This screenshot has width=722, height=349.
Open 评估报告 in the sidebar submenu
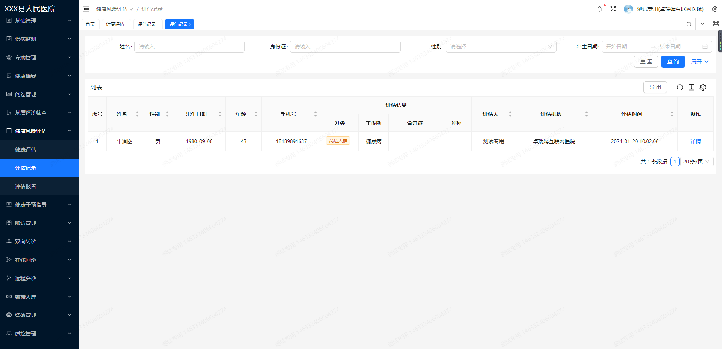pos(39,186)
